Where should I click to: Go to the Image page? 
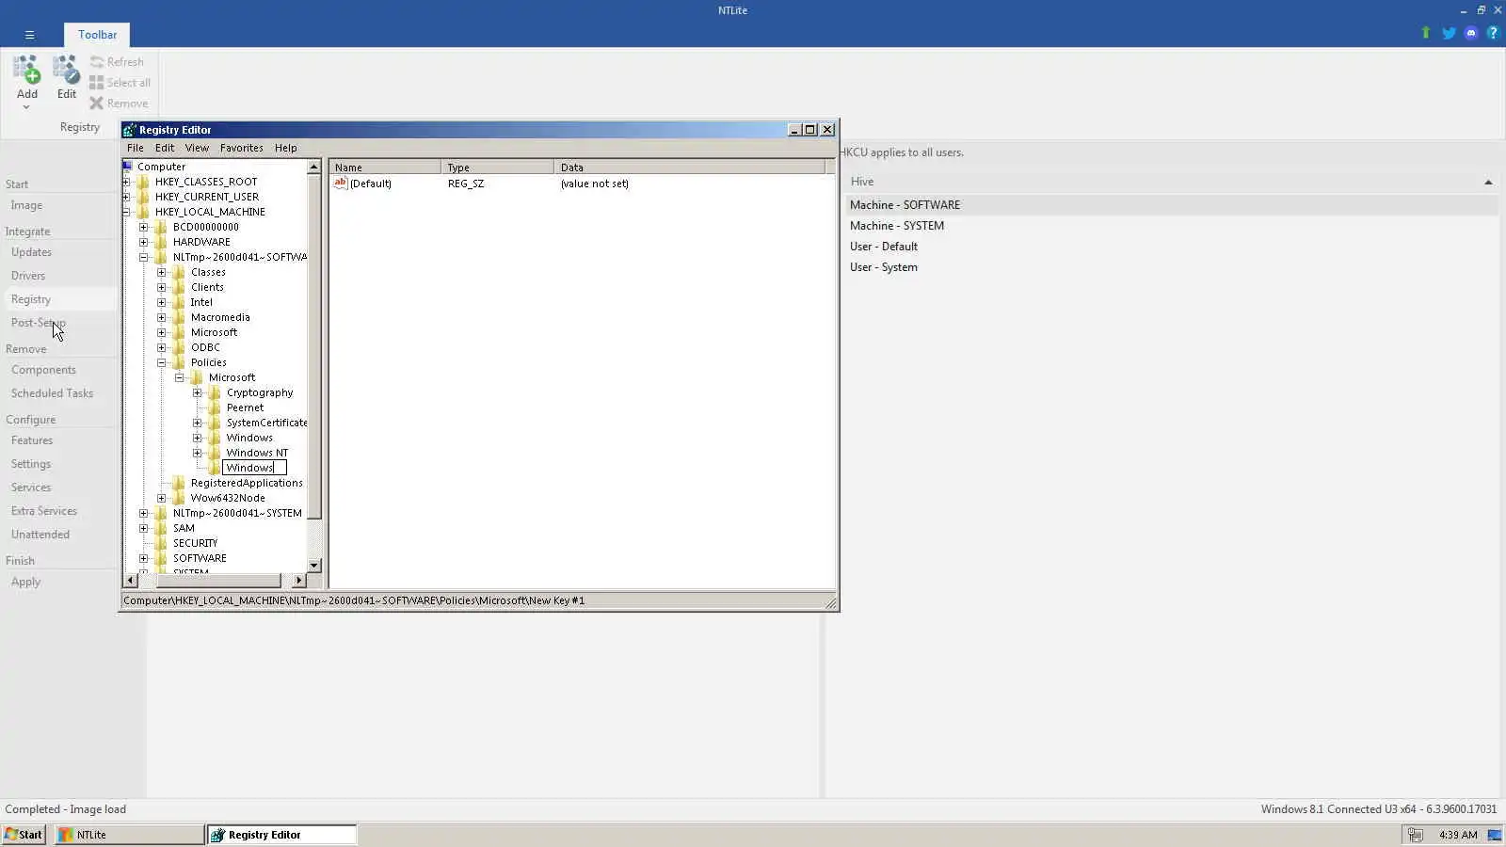(x=26, y=205)
